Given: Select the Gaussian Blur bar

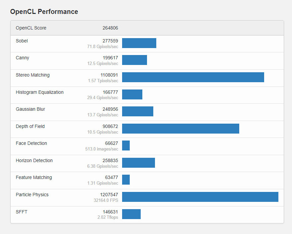Looking at the screenshot, I should 138,111.
